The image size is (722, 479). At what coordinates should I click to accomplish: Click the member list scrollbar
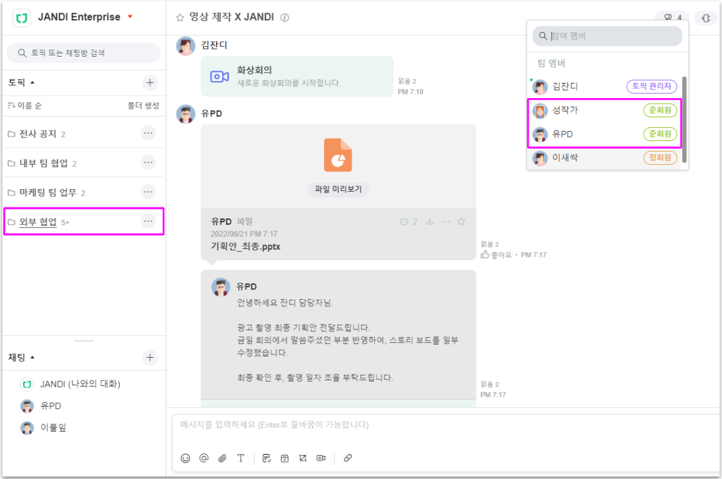point(684,119)
